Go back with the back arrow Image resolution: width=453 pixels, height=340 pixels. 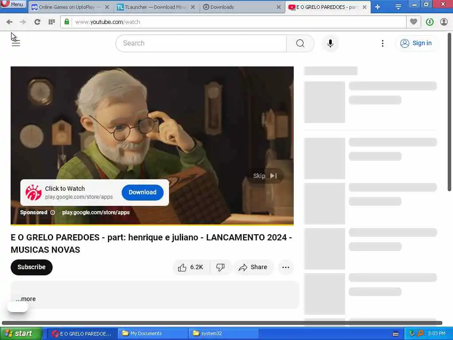(10, 22)
